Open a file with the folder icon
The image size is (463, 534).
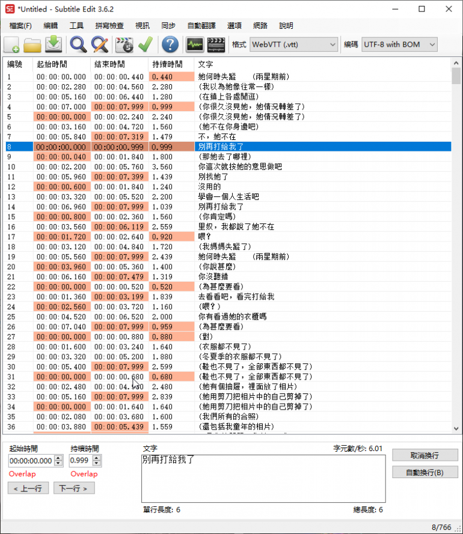coord(32,44)
